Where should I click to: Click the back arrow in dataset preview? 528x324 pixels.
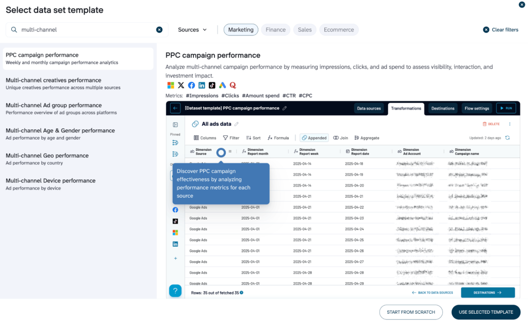point(175,108)
